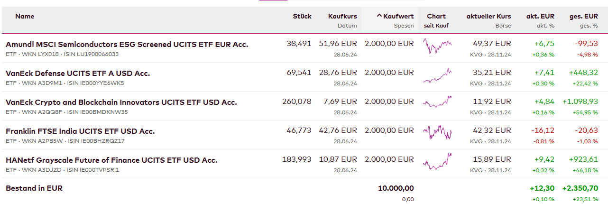Open HANetf Grayscale Future of Finance ETF
The image size is (608, 204).
(111, 160)
